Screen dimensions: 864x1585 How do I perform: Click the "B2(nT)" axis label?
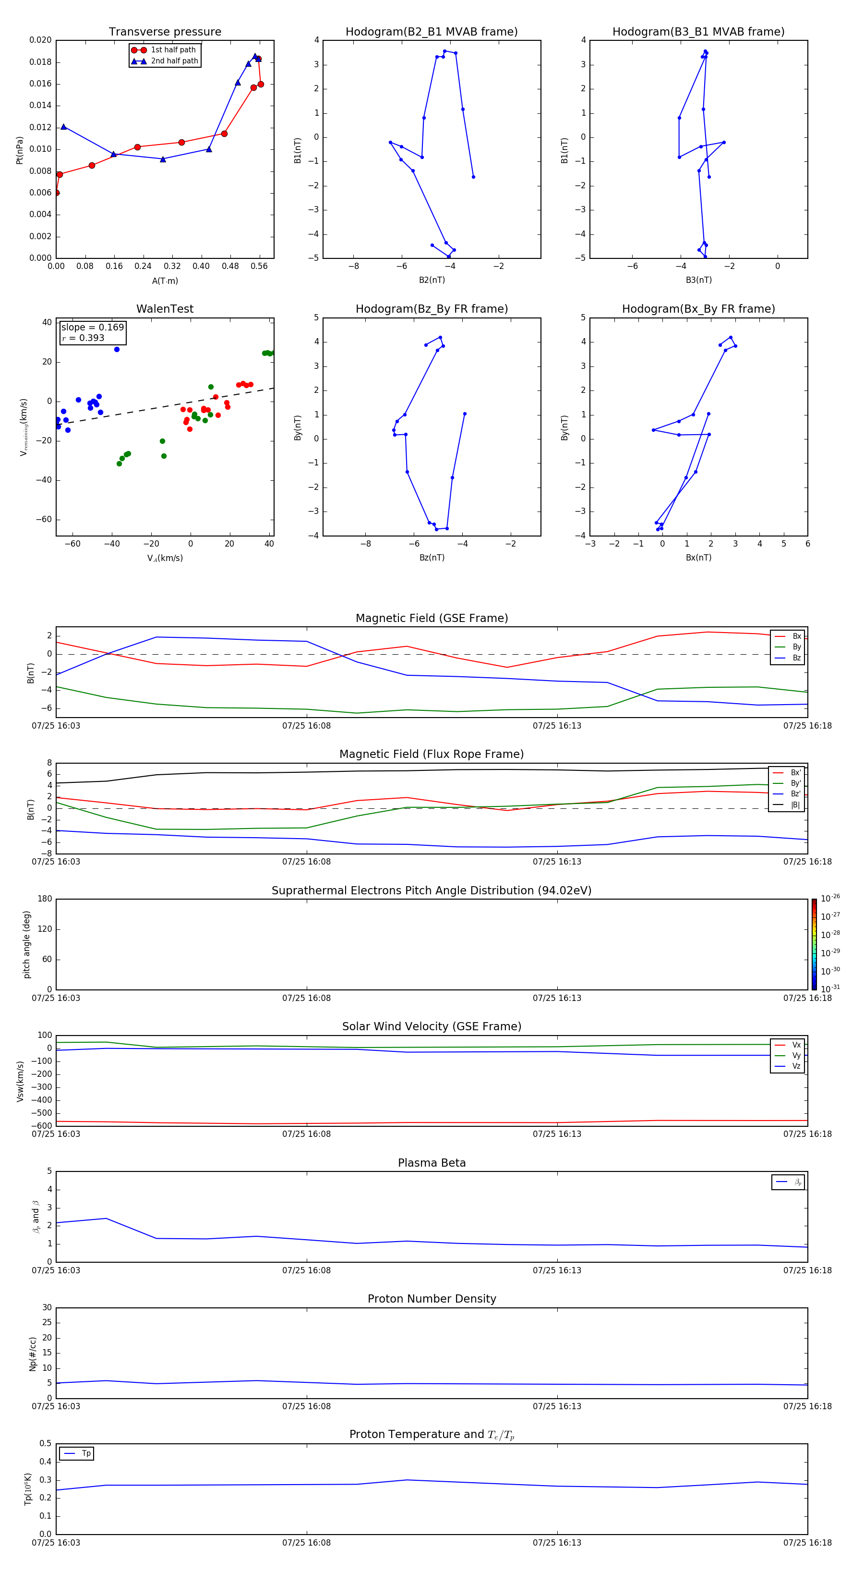pos(432,280)
